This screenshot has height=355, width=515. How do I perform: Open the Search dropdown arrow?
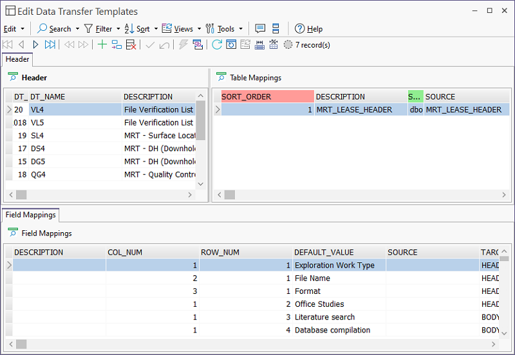(78, 29)
